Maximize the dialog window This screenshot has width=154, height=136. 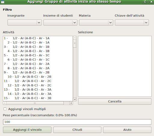(145, 2)
